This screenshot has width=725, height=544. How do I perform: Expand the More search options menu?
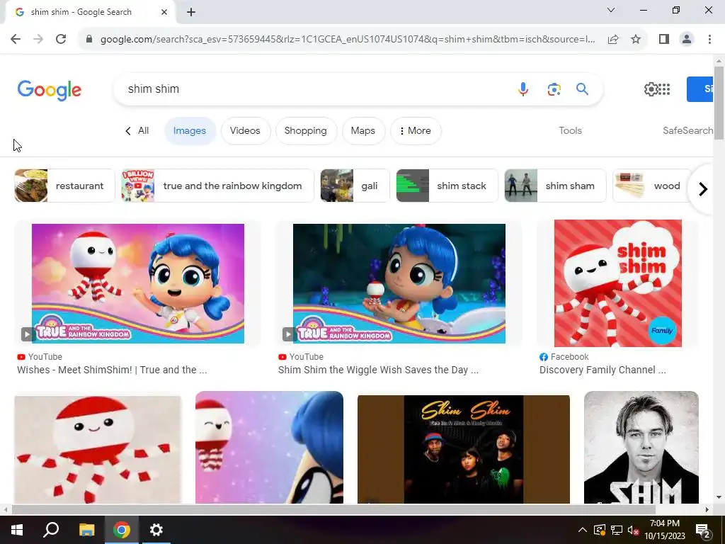coord(416,131)
